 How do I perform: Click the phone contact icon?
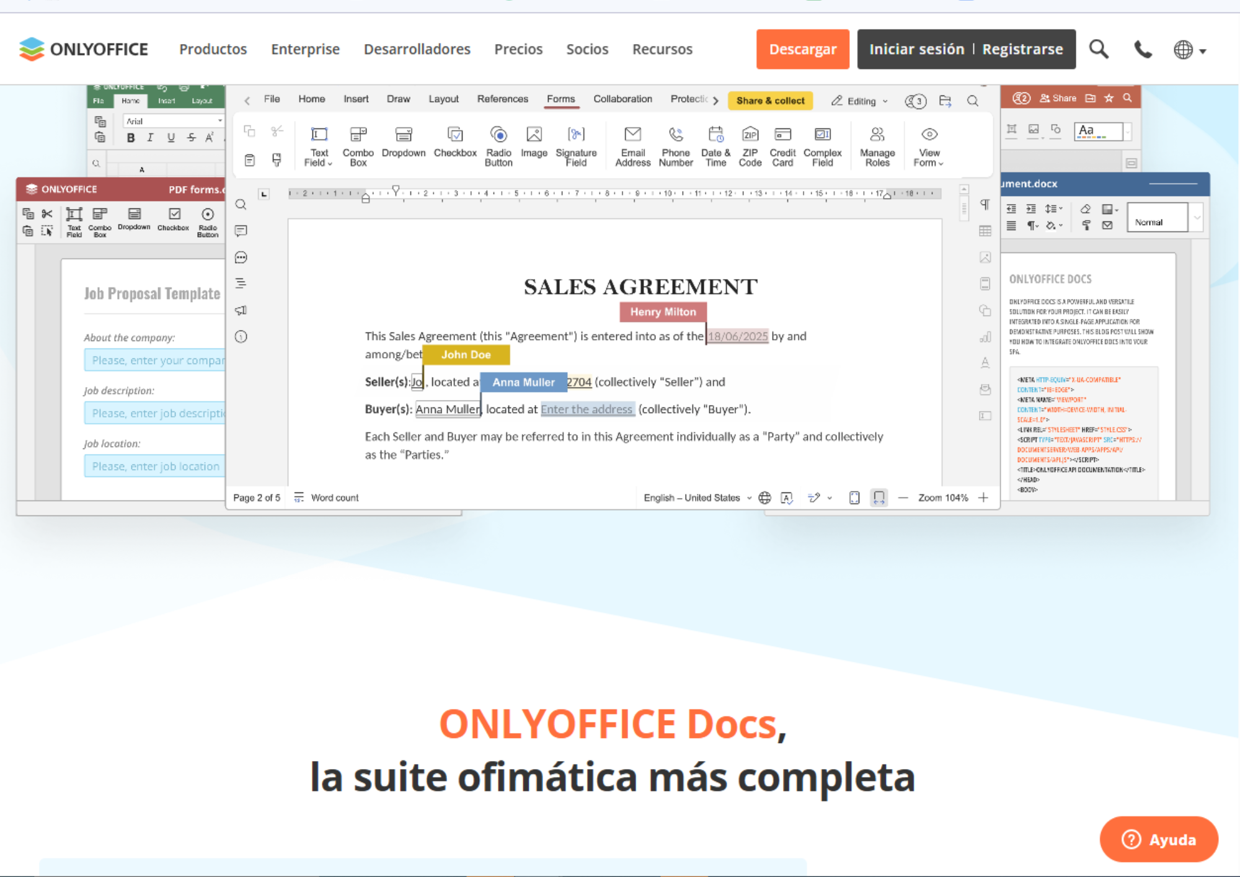(1143, 49)
